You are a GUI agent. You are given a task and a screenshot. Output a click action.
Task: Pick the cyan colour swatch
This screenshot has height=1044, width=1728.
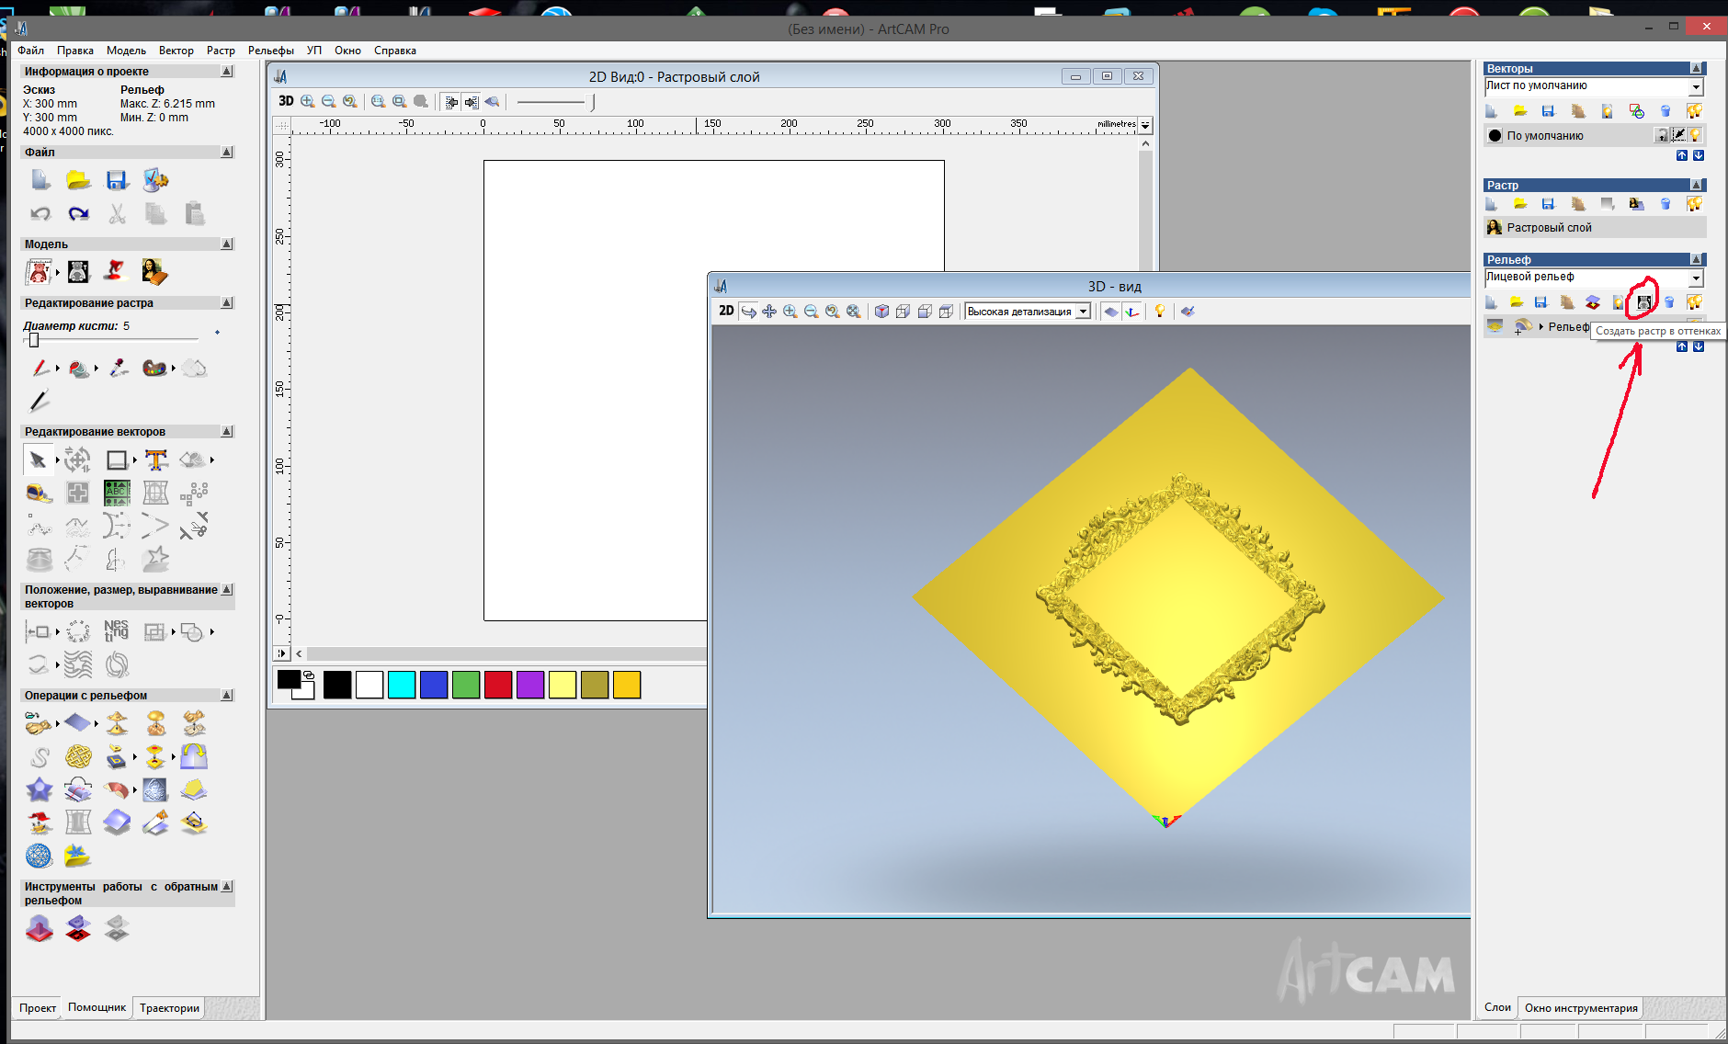tap(402, 685)
